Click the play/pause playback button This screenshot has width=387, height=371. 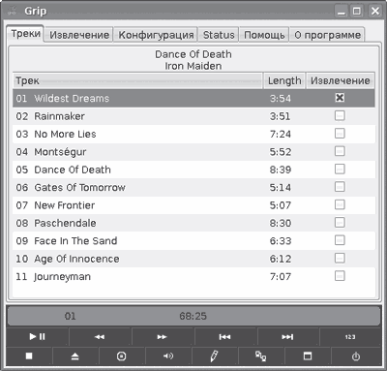pos(38,337)
